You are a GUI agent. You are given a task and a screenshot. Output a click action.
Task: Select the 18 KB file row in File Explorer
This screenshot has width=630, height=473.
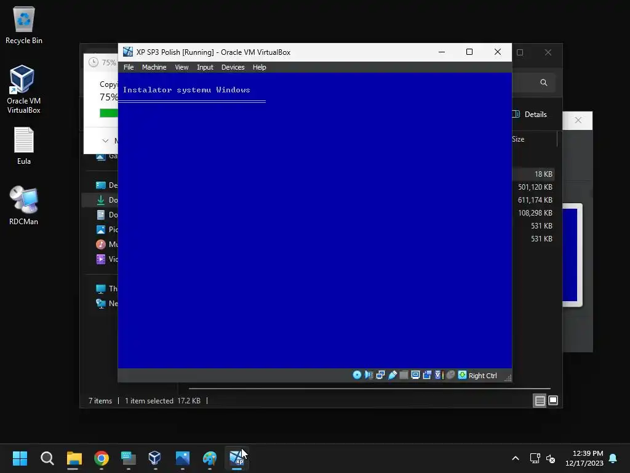point(533,174)
